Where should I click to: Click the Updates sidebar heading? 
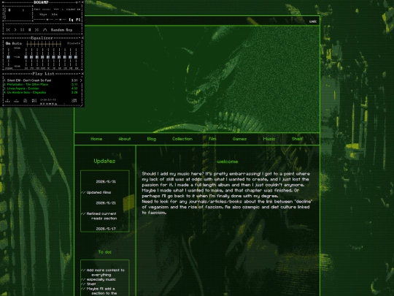tap(104, 161)
